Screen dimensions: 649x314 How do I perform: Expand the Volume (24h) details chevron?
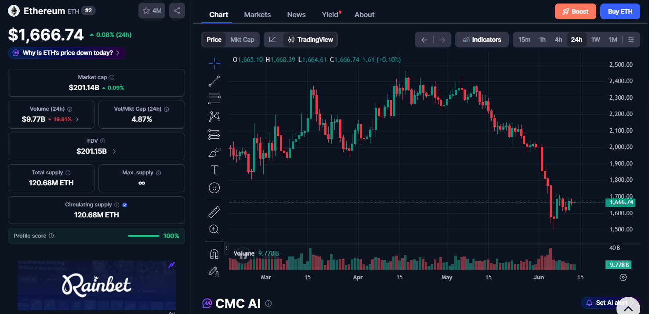[78, 119]
